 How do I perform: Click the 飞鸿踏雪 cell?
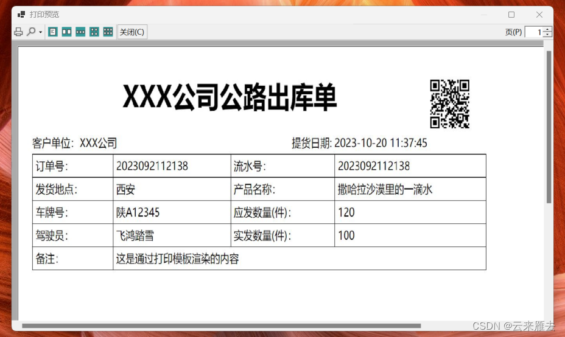172,235
